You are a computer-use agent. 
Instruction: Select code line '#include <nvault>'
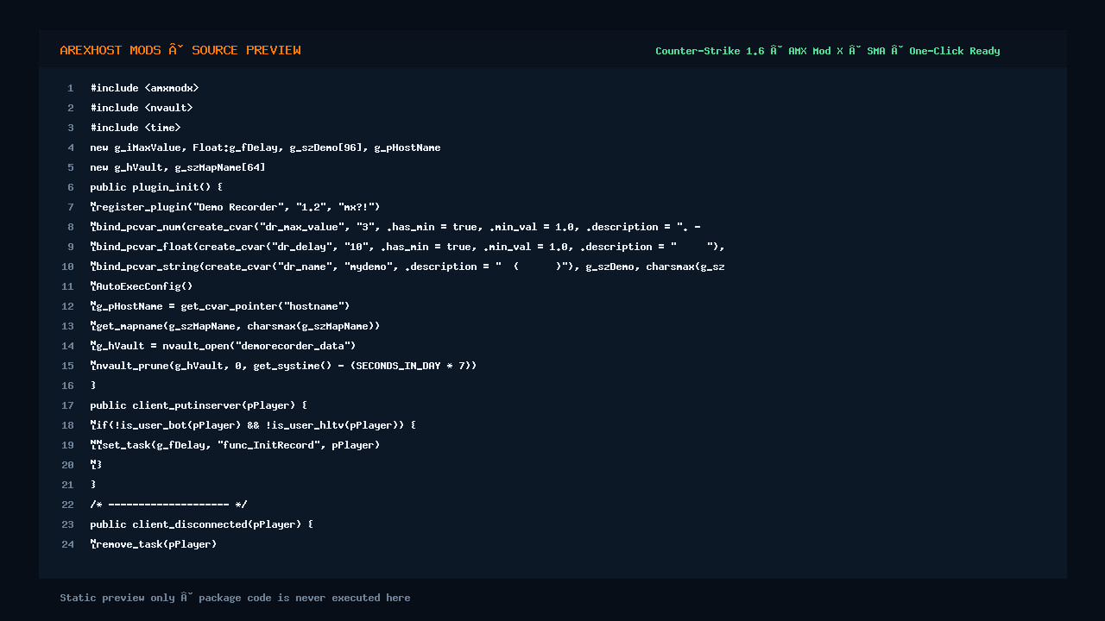[142, 108]
